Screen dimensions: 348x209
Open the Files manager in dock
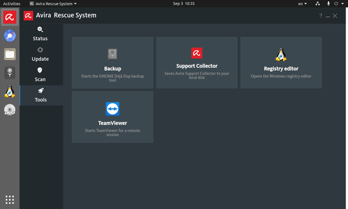pyautogui.click(x=10, y=54)
